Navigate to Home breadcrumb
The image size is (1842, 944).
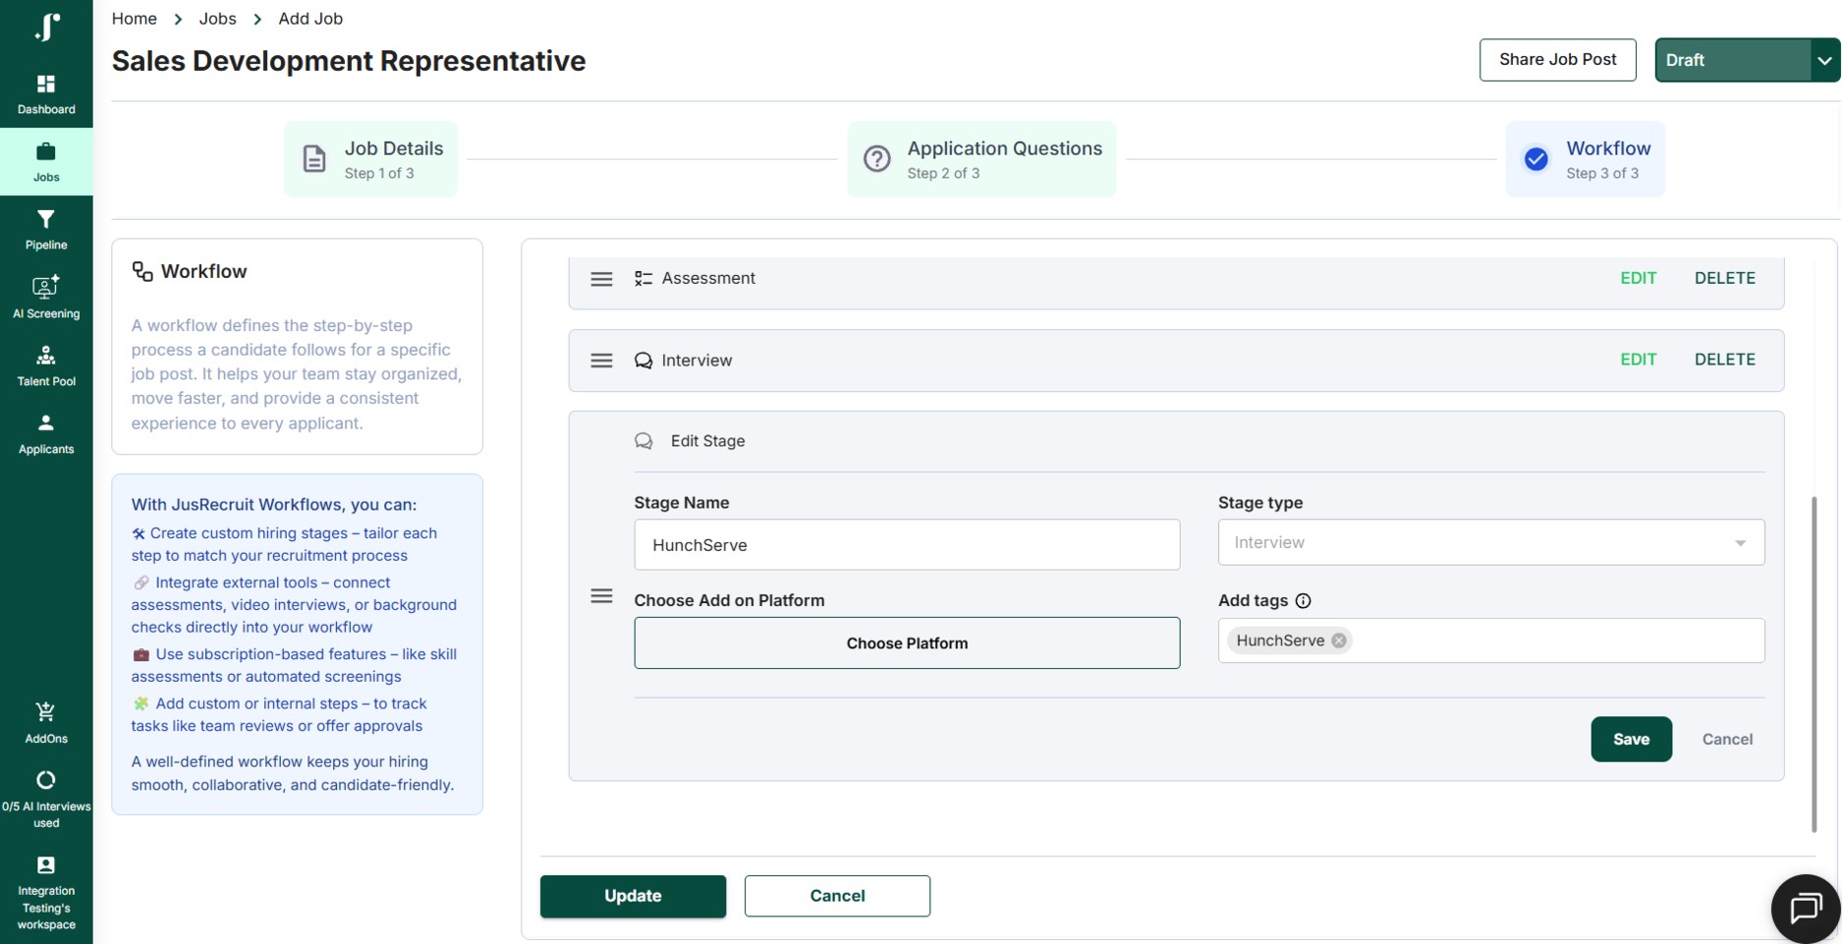135,19
